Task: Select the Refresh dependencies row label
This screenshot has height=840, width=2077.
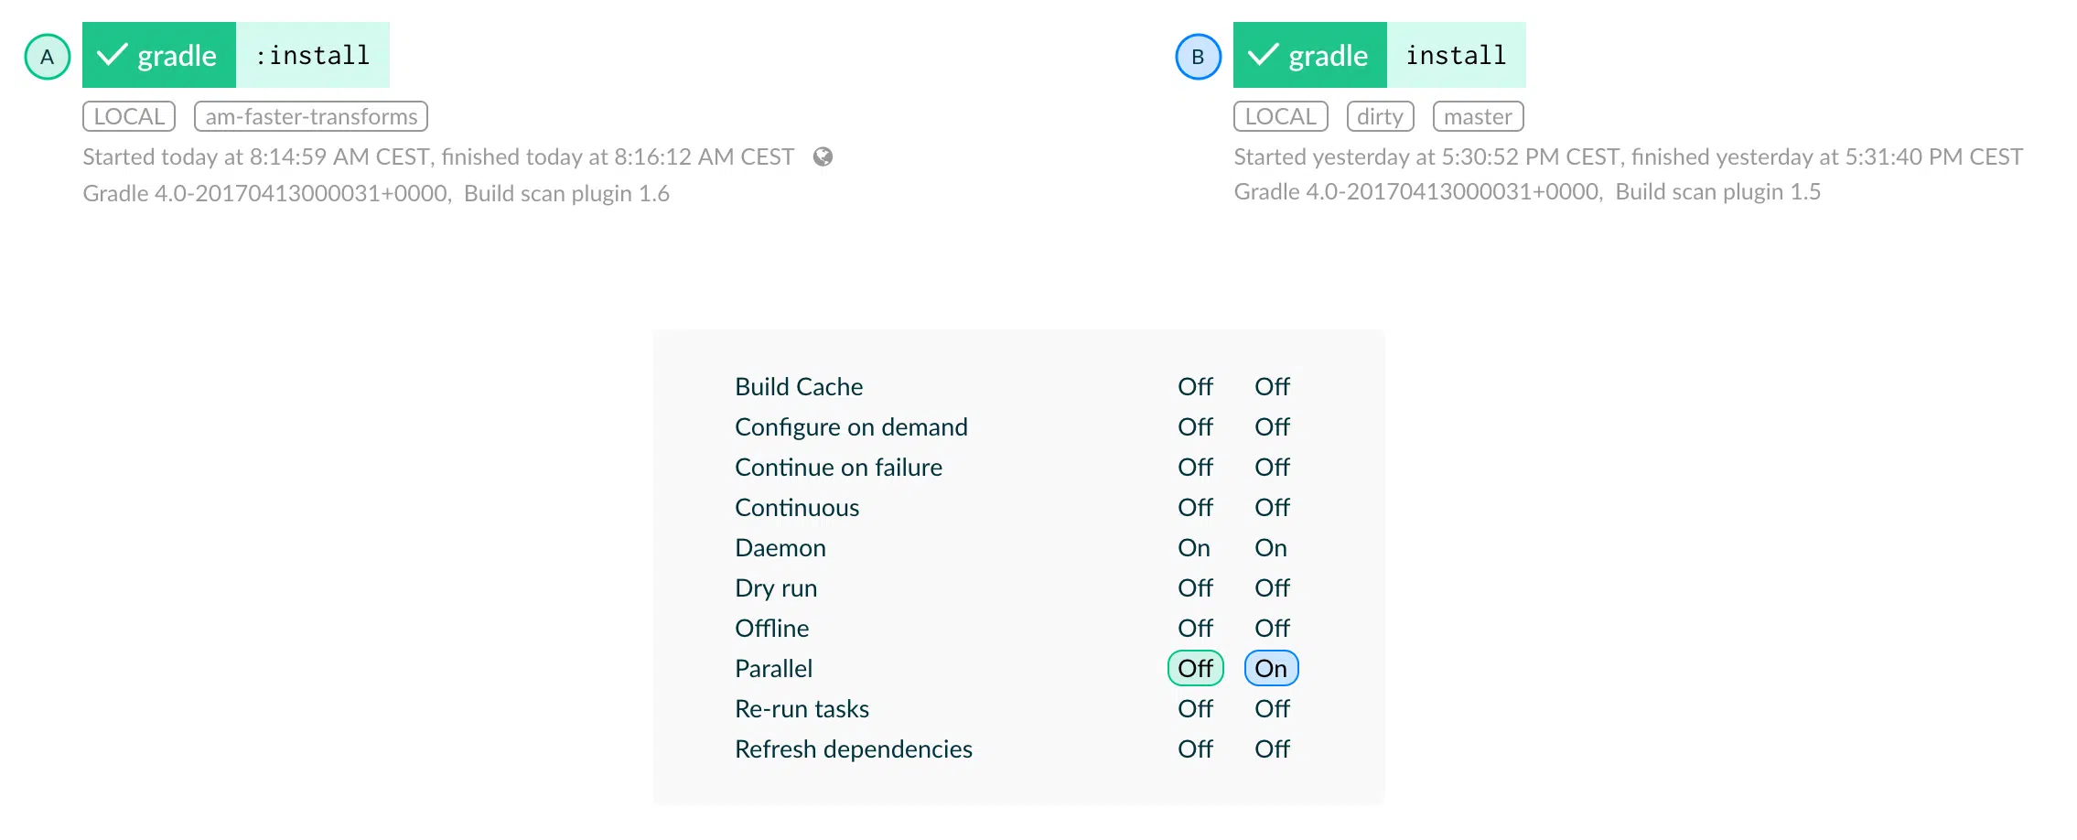Action: pyautogui.click(x=854, y=748)
